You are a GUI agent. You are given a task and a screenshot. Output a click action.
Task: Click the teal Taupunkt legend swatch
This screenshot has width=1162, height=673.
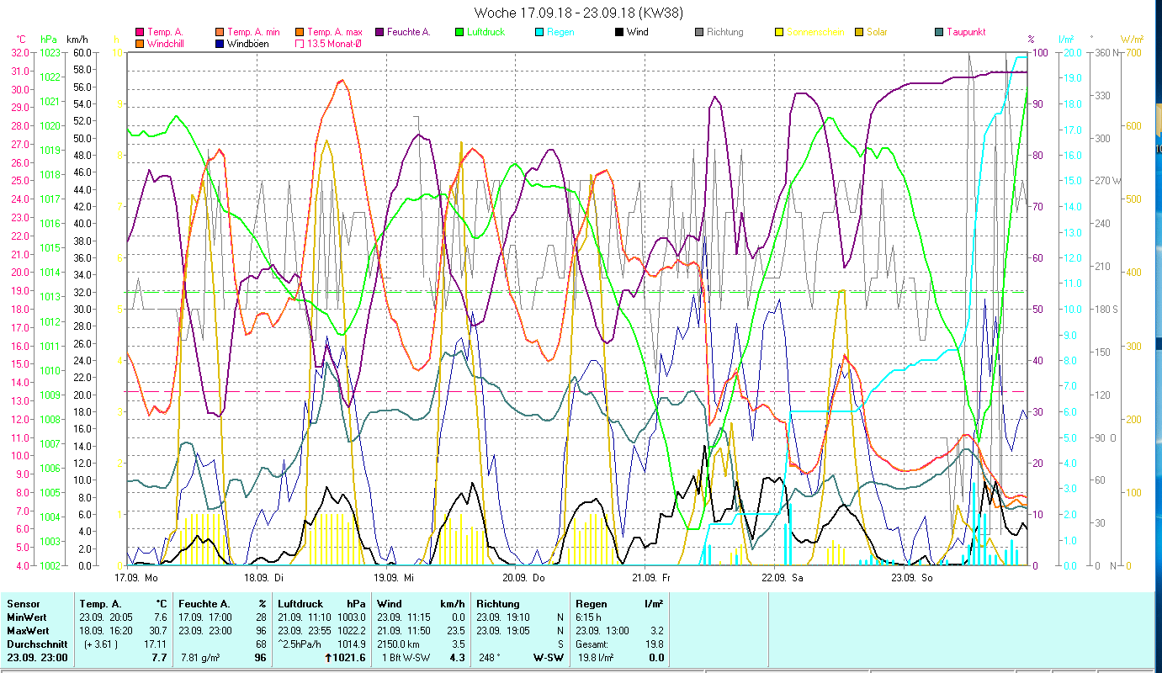pyautogui.click(x=939, y=33)
